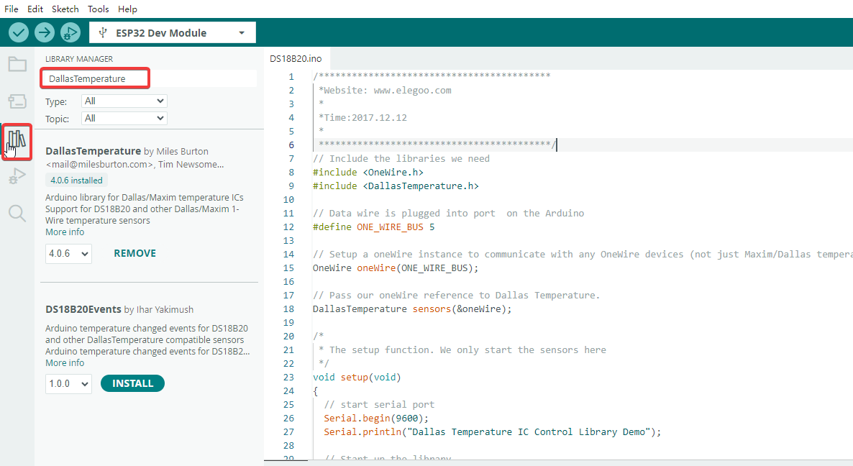Open DallasTemperature version 4.0.6 dropdown

point(68,253)
